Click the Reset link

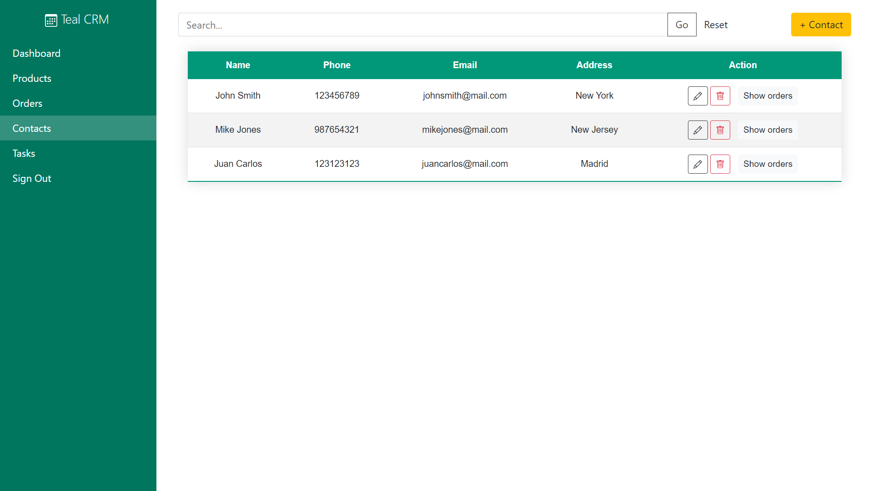click(716, 25)
